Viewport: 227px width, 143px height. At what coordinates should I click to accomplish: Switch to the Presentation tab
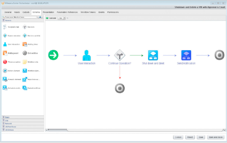click(48, 12)
